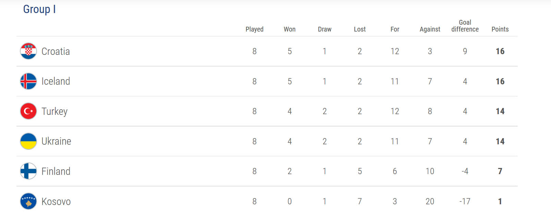Click the Points column header

click(500, 29)
